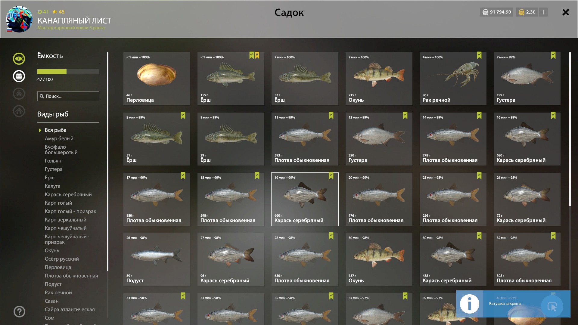This screenshot has height=325, width=578.
Task: Click the Ёмкость capacity progress bar
Action: point(68,72)
